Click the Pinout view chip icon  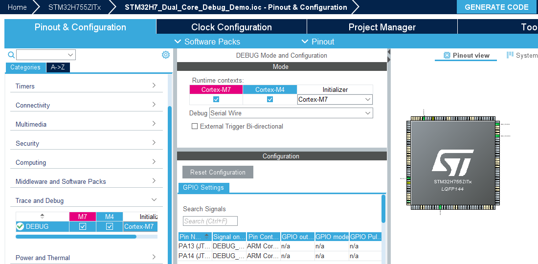point(447,55)
